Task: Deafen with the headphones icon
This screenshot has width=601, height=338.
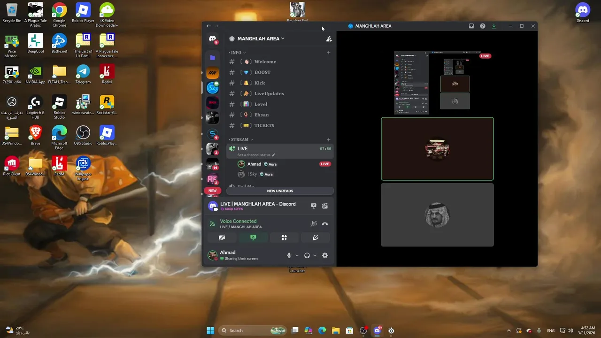Action: (307, 255)
